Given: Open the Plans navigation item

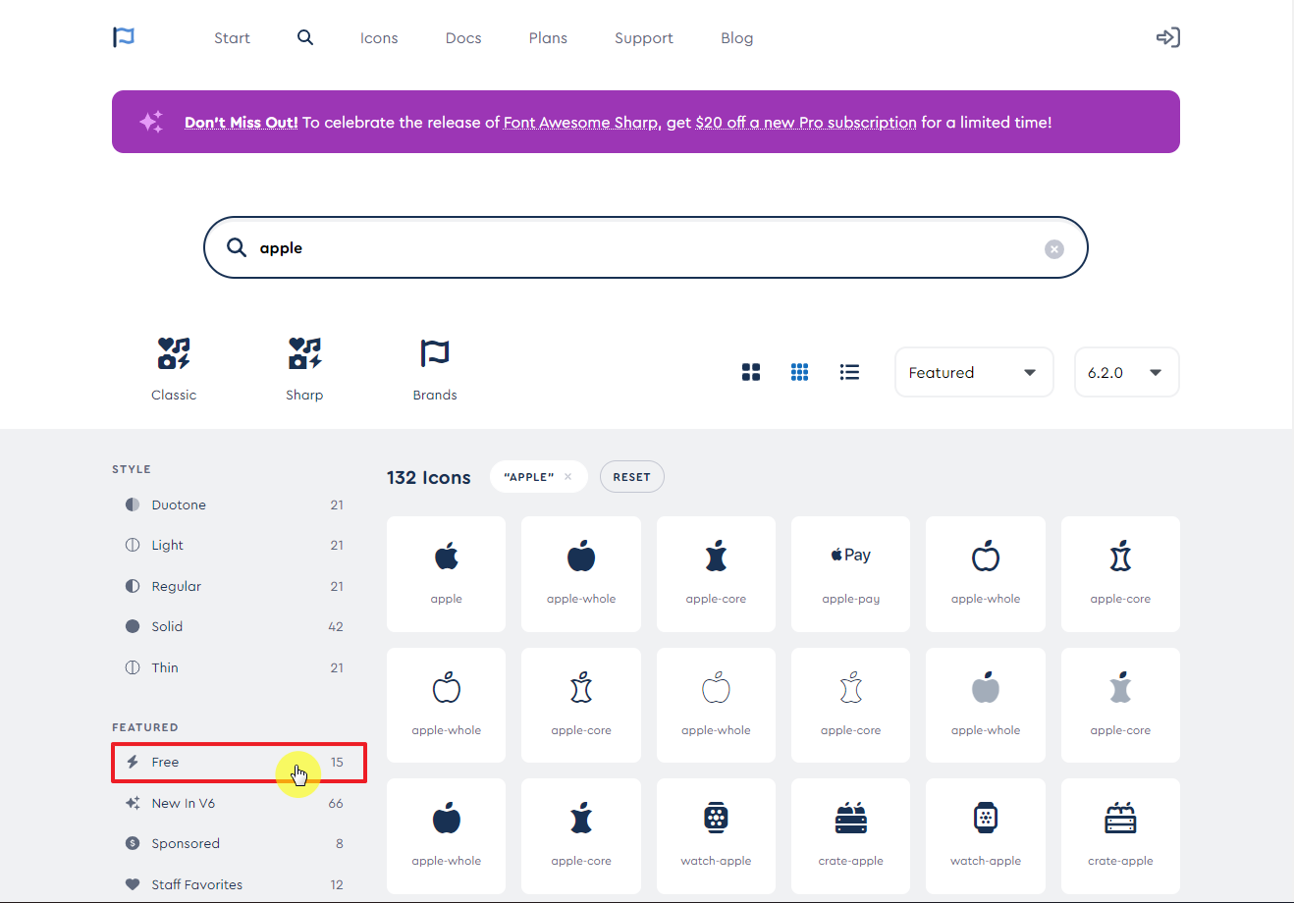Looking at the screenshot, I should 548,38.
